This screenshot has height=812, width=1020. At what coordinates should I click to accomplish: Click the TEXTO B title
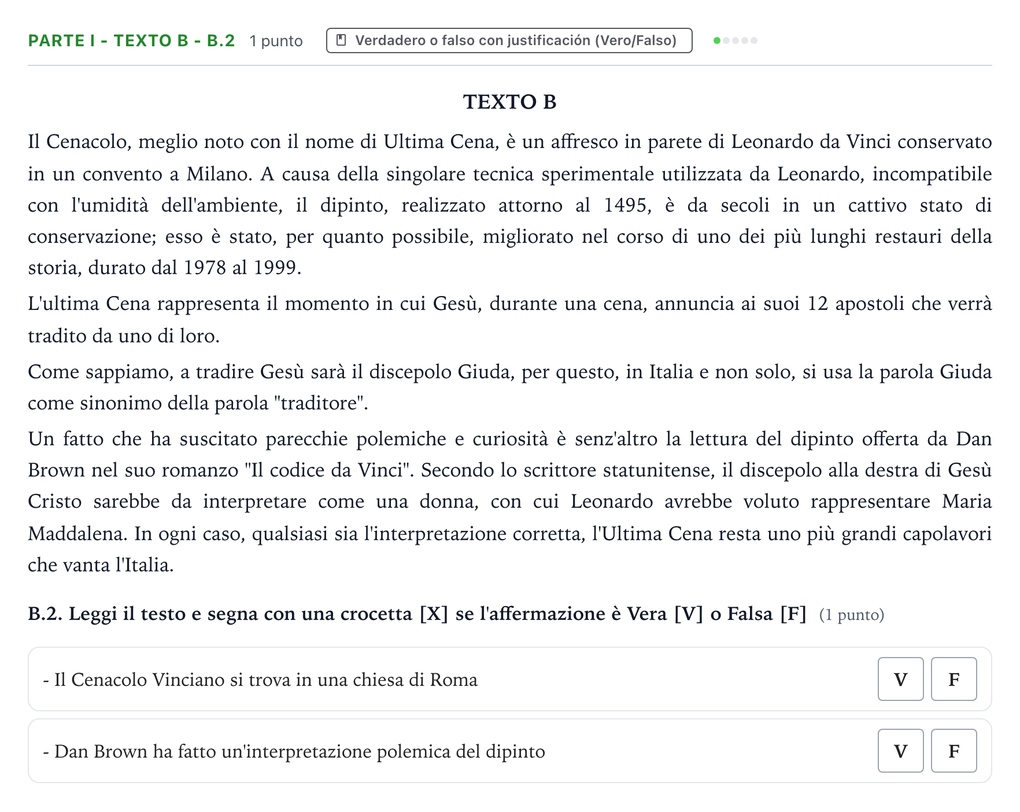(509, 102)
